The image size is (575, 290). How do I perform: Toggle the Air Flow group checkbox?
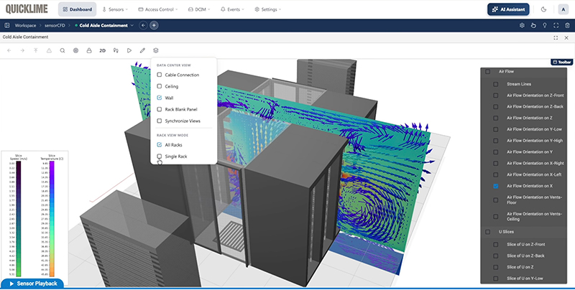[x=488, y=72]
